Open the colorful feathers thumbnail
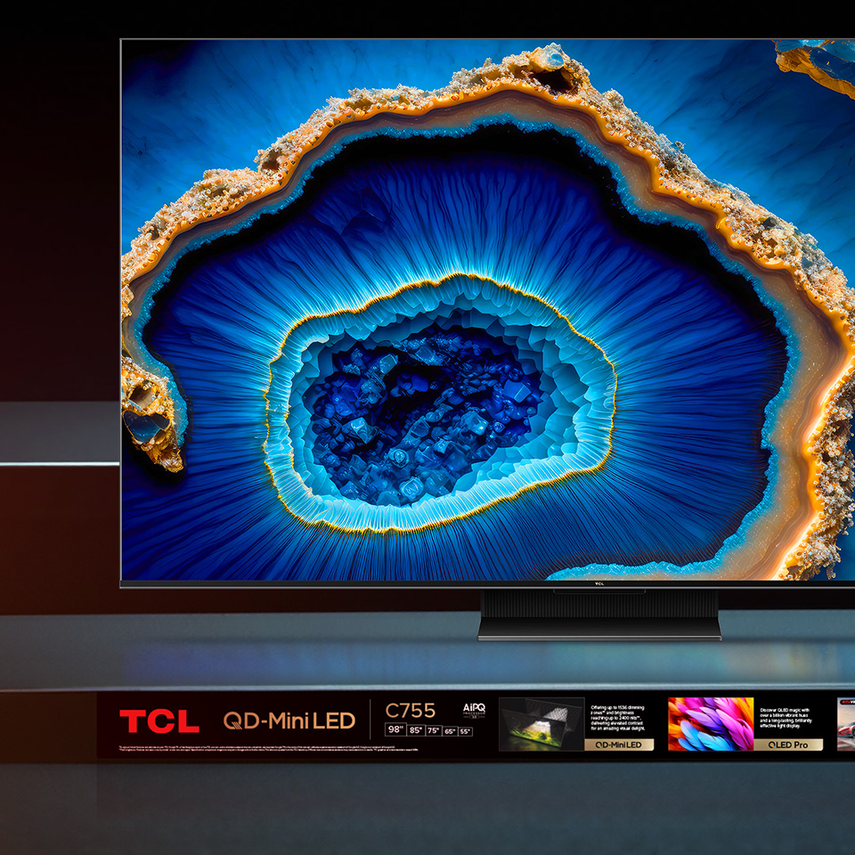This screenshot has width=855, height=855. (x=711, y=724)
